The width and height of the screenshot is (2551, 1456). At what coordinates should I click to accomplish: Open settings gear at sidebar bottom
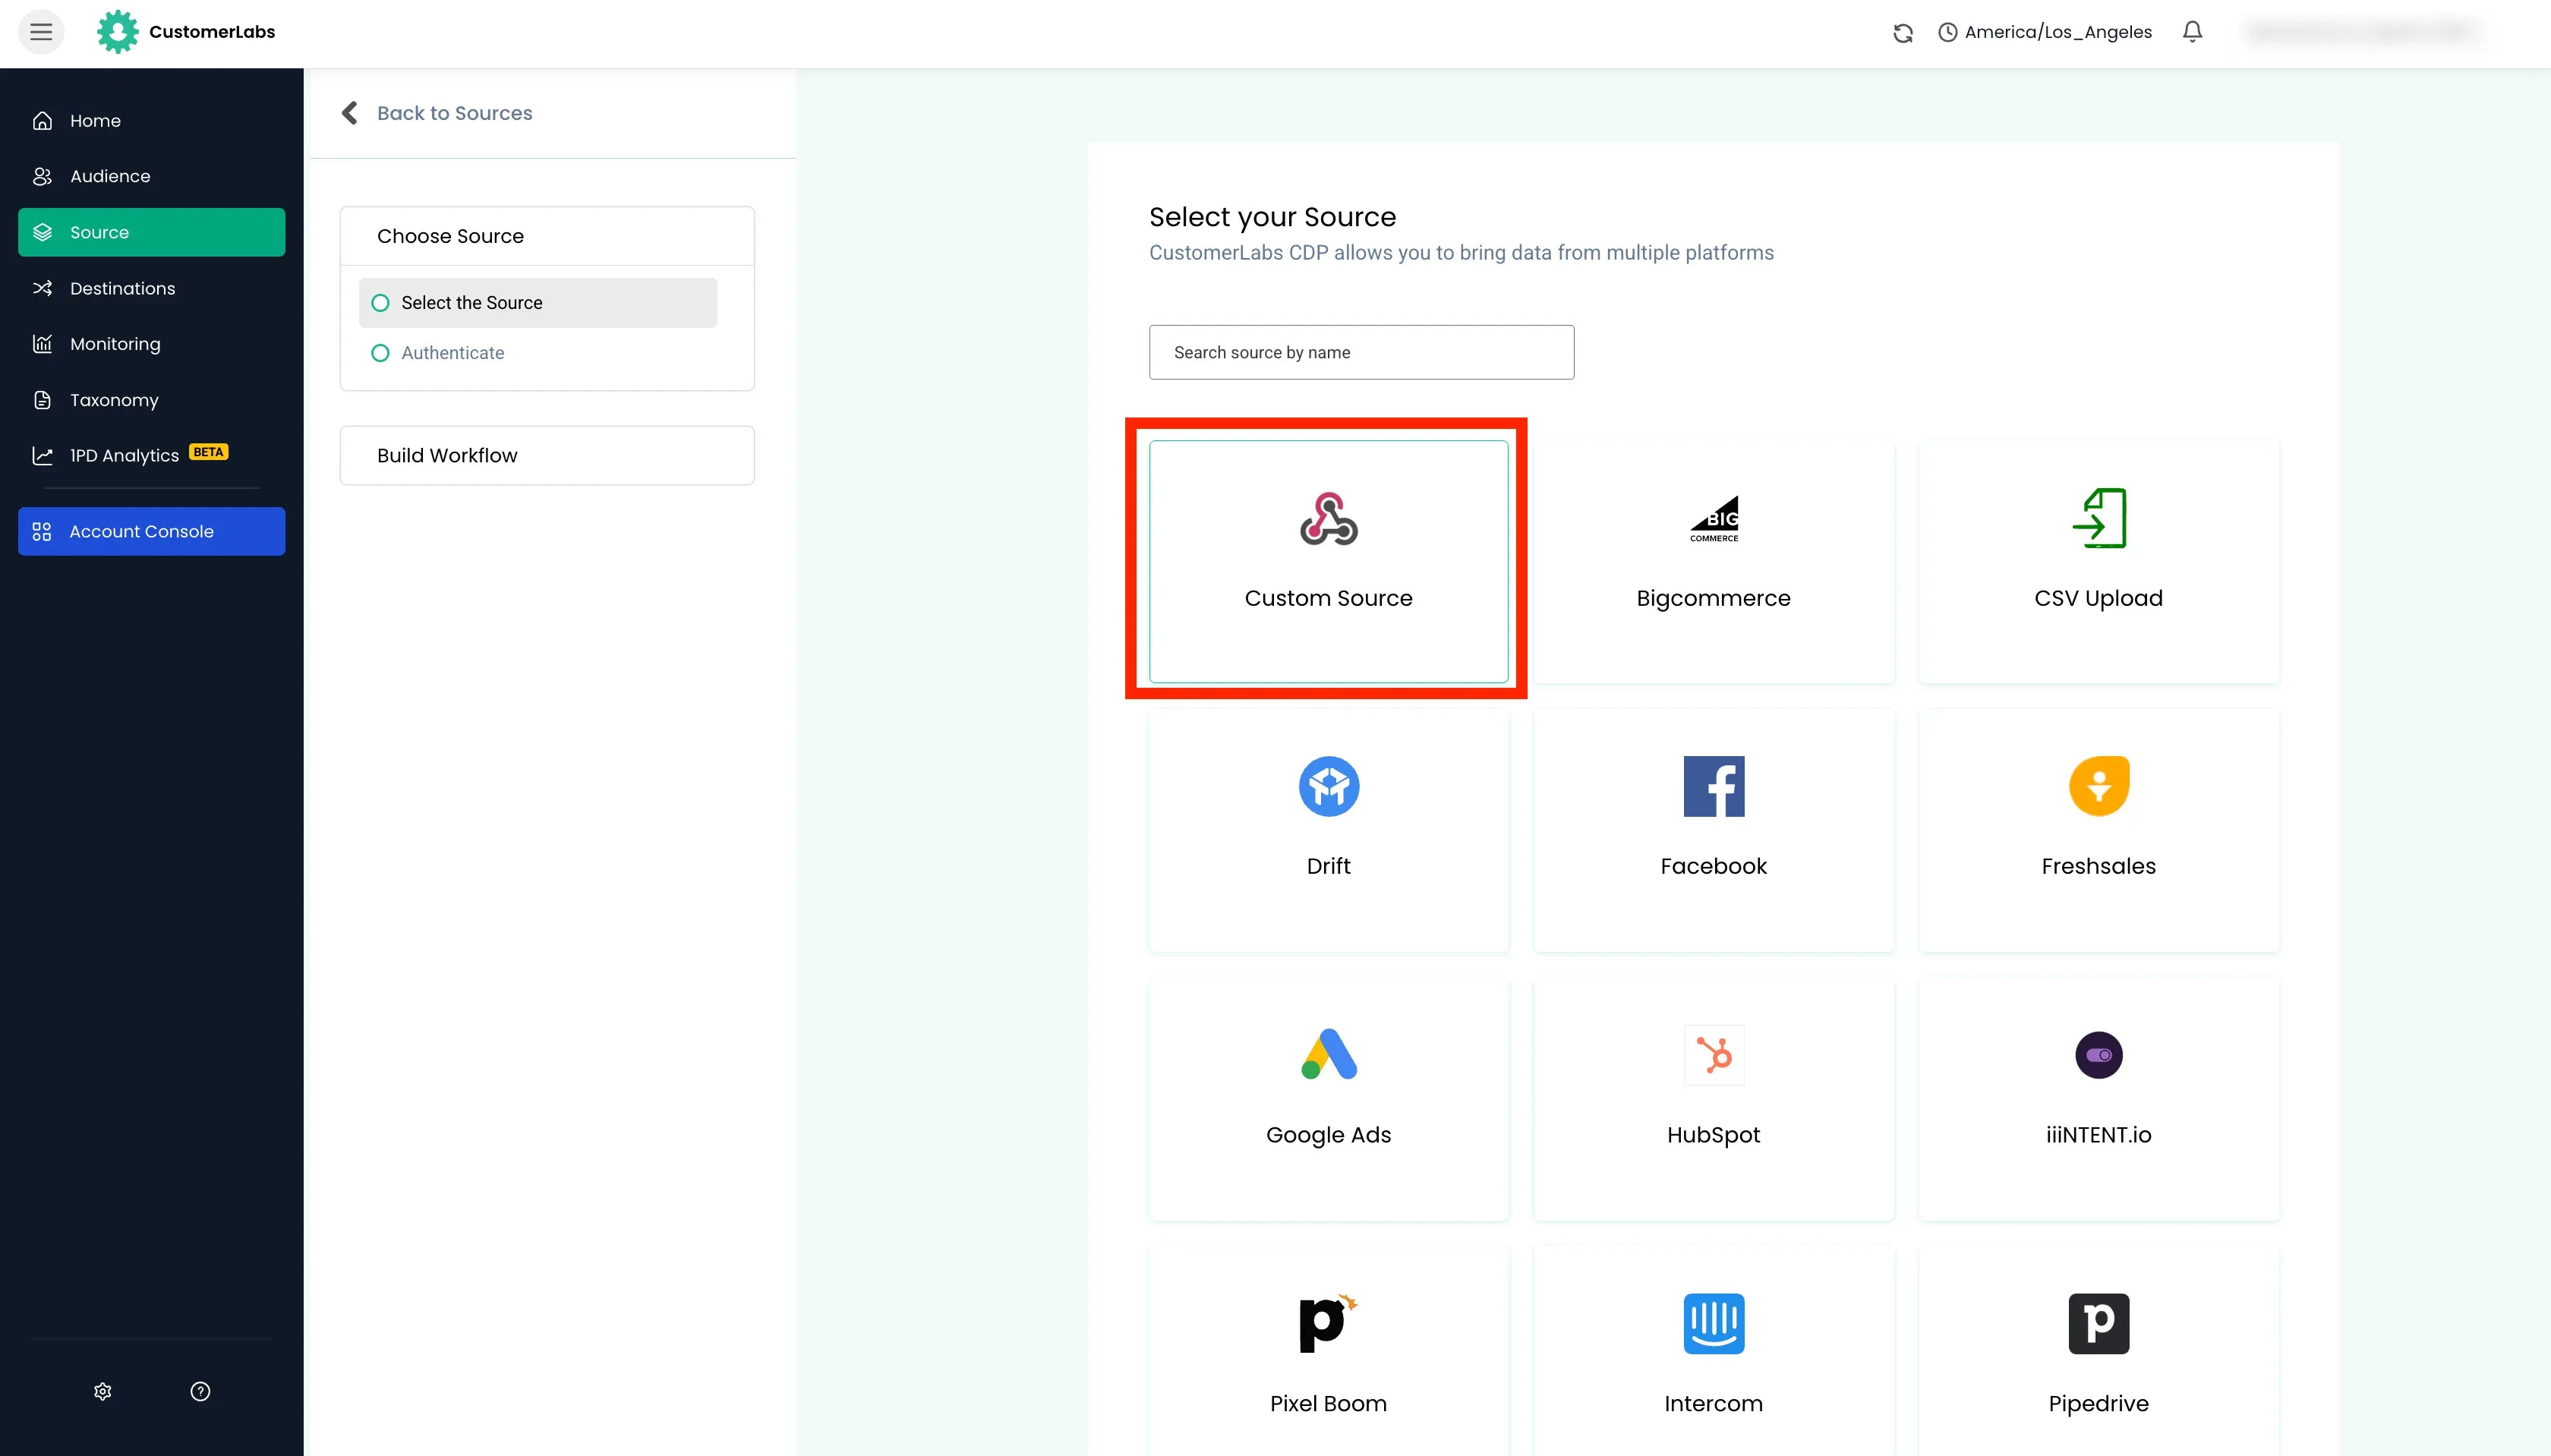point(102,1391)
